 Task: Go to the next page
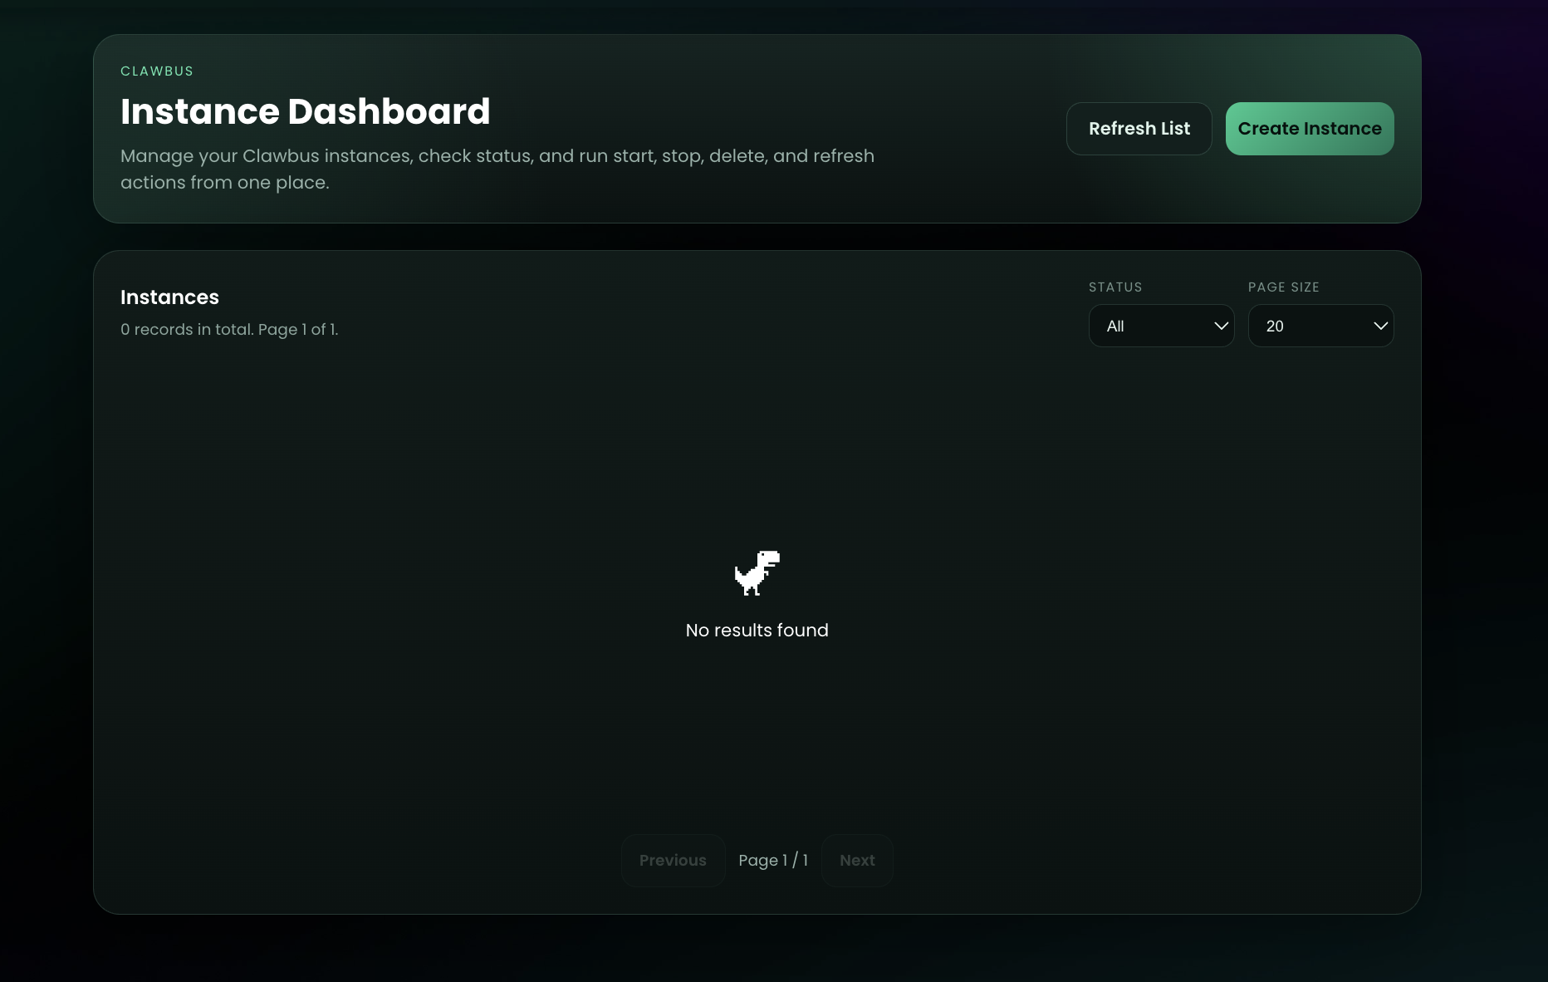click(856, 860)
